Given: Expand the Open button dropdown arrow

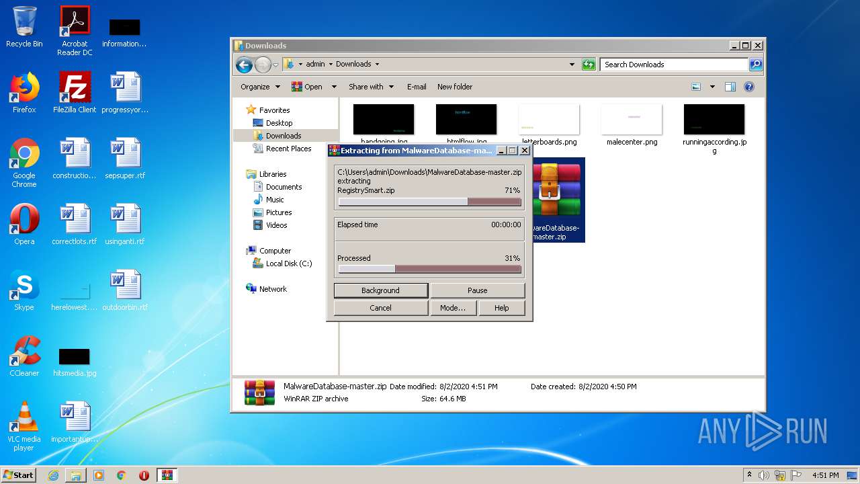Looking at the screenshot, I should (334, 87).
